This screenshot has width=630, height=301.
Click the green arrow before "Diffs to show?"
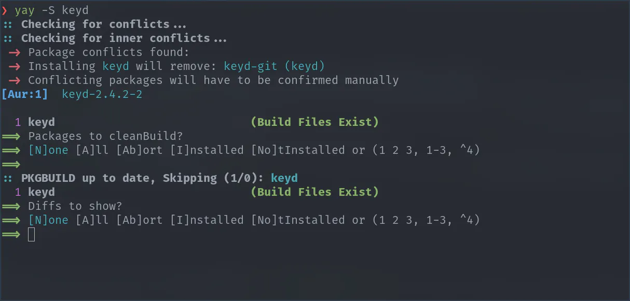[x=11, y=206]
